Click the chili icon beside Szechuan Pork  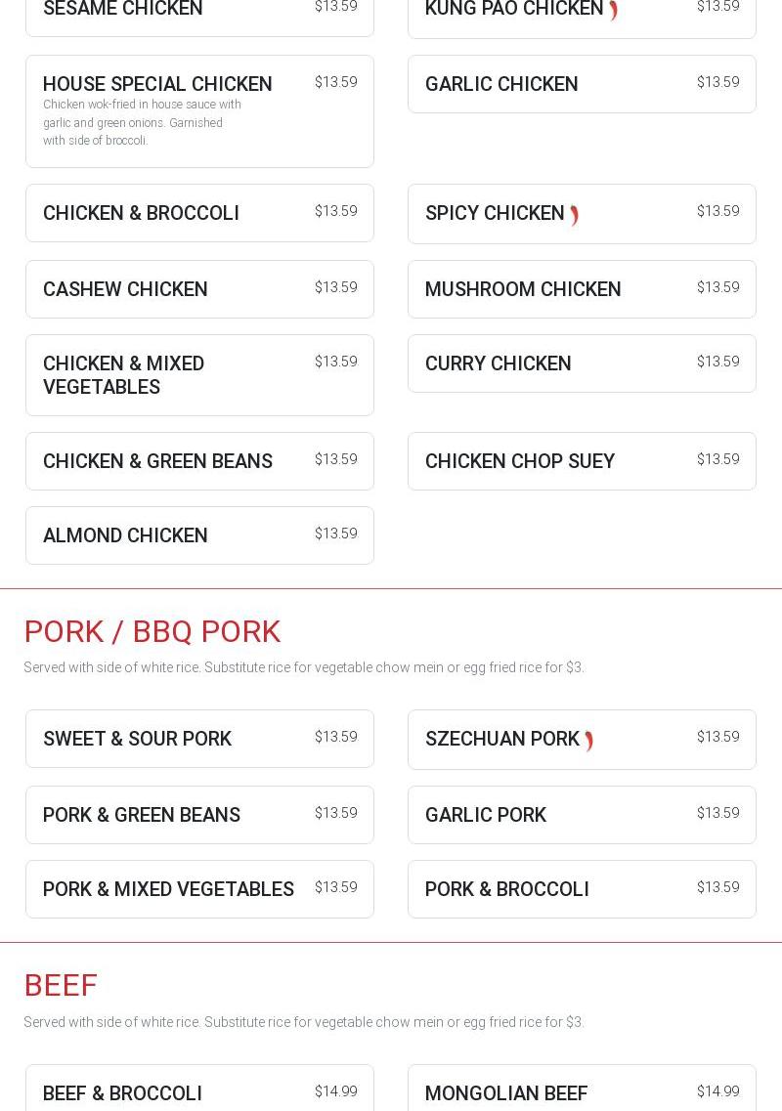[588, 741]
